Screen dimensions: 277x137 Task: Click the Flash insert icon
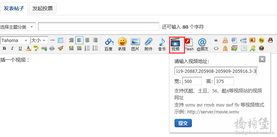[189, 44]
